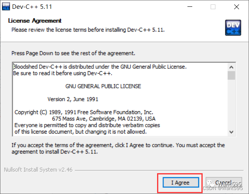Minimize the Dev-C++ 5.11 installer window
The height and width of the screenshot is (194, 249).
(x=190, y=7)
